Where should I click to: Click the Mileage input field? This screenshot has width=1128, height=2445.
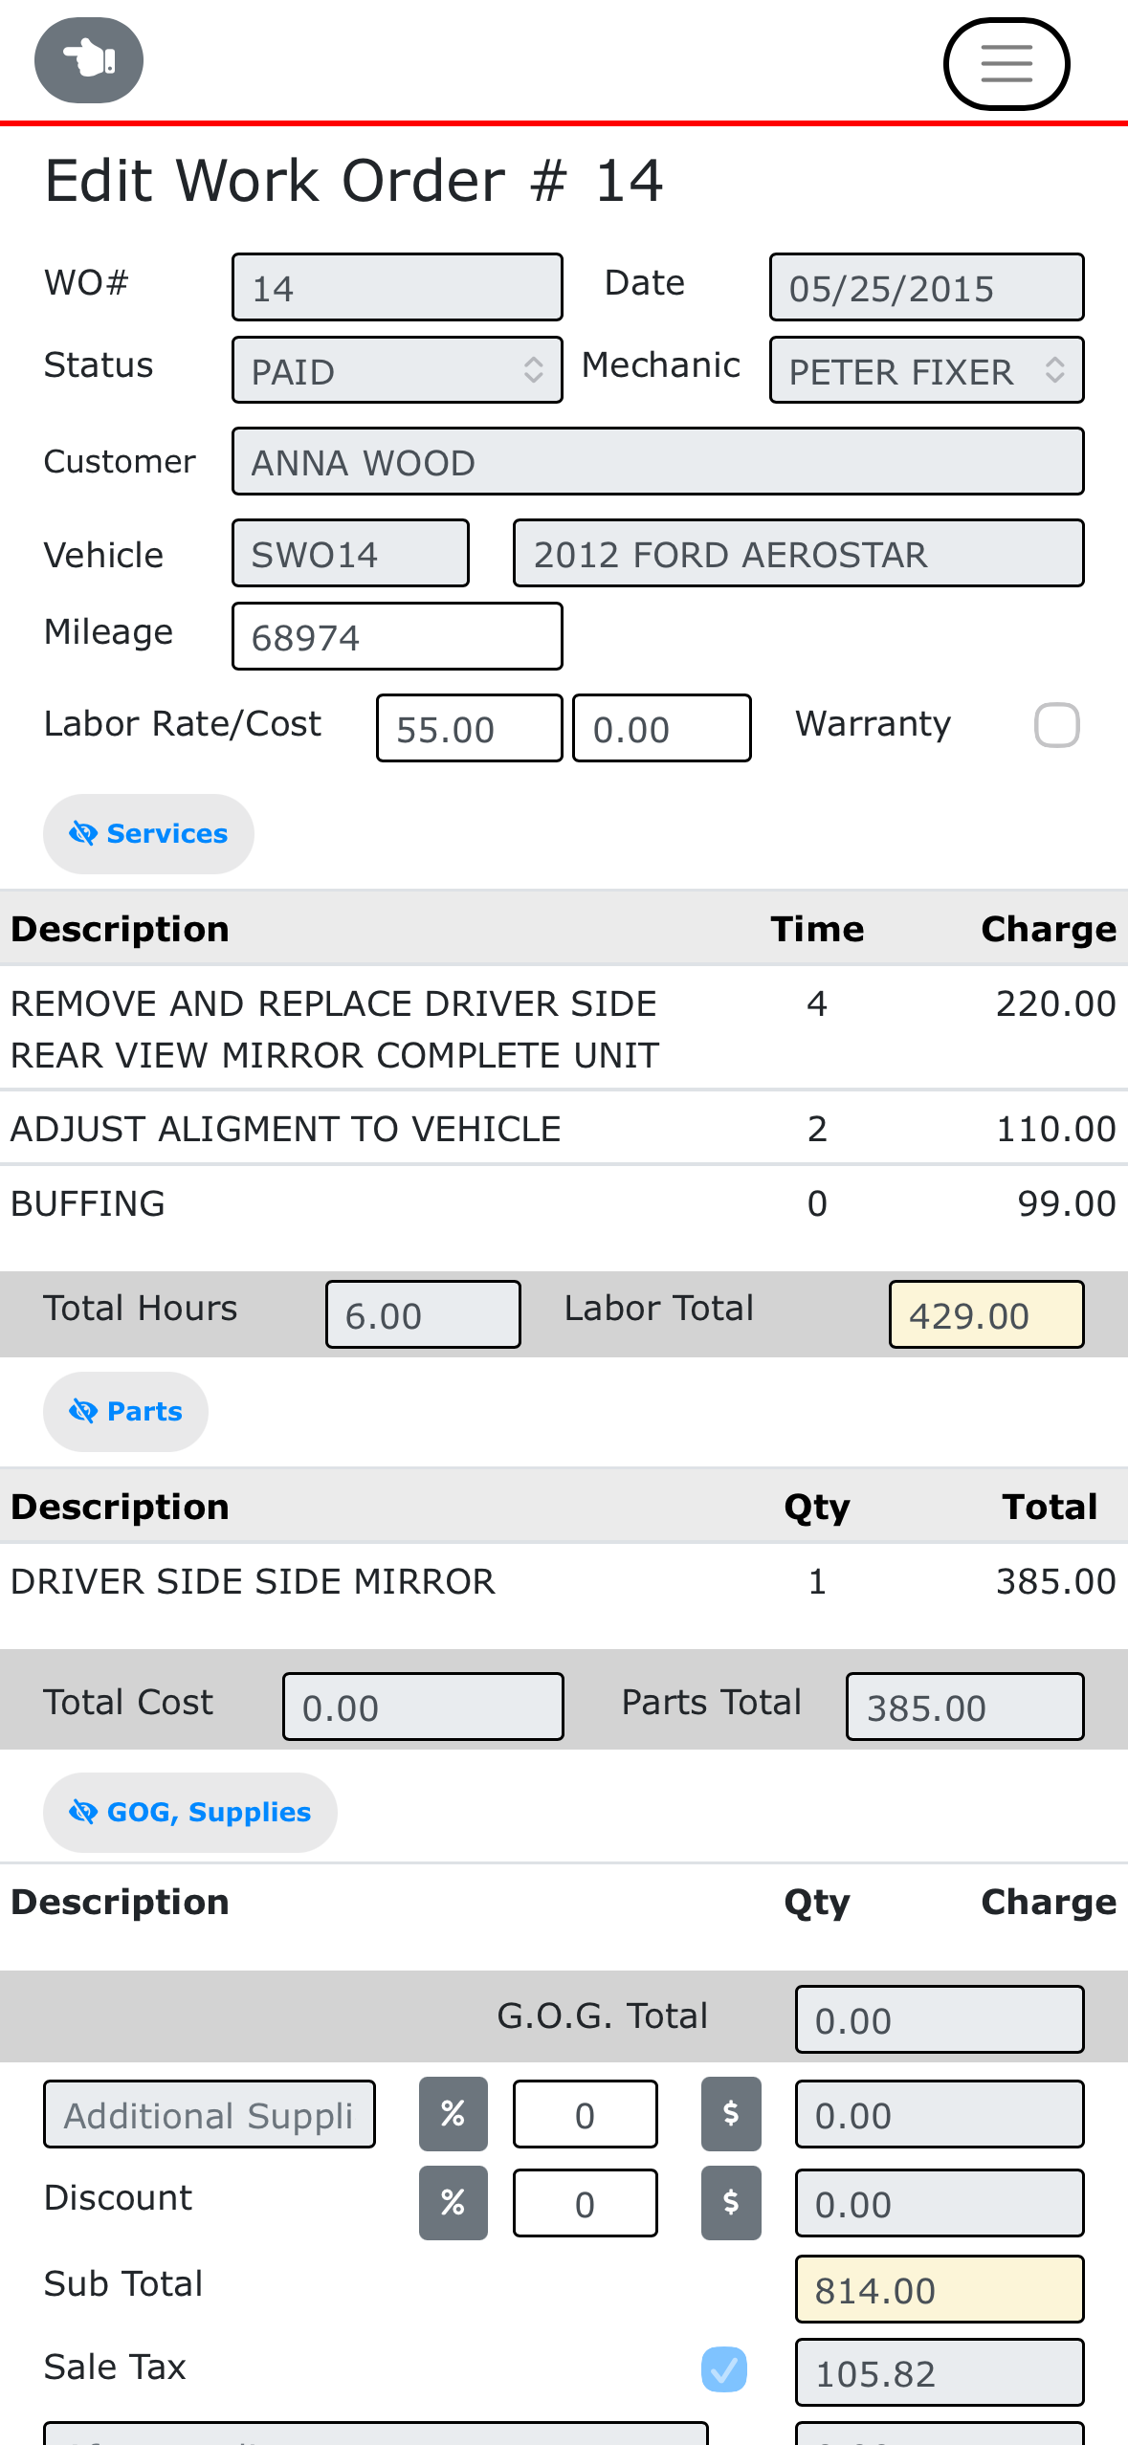click(397, 636)
